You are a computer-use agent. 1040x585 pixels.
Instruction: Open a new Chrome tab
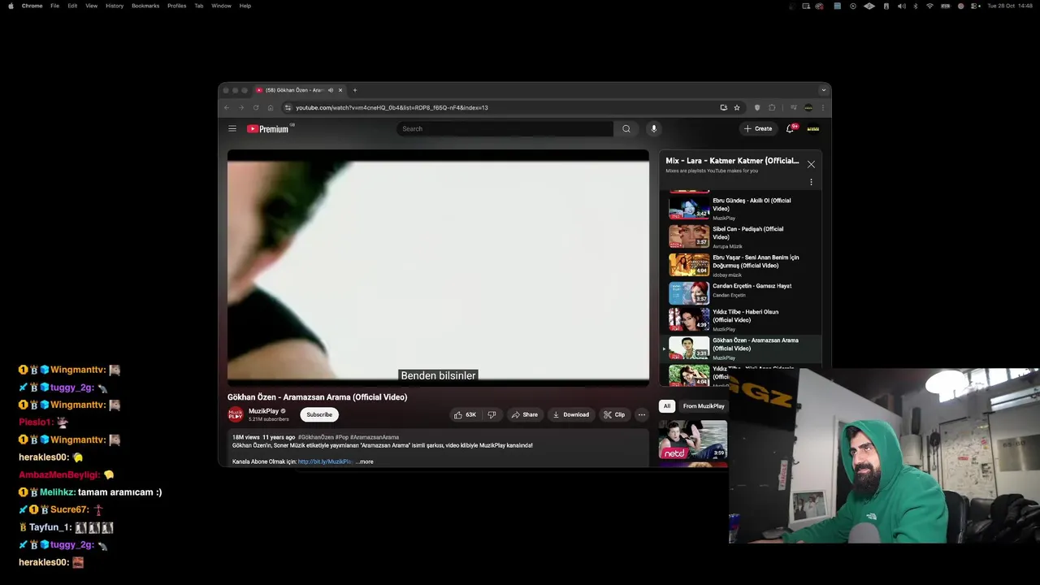point(355,90)
